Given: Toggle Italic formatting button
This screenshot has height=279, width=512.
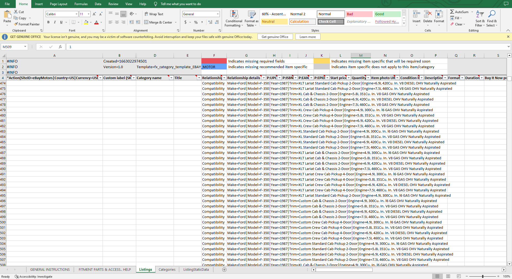Looking at the screenshot, I should (x=55, y=22).
